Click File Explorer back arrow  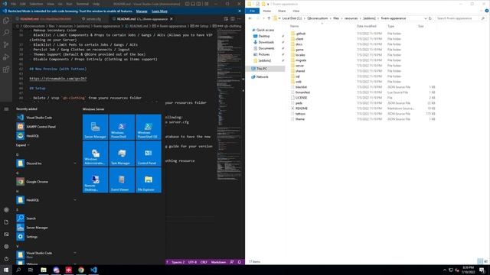250,18
